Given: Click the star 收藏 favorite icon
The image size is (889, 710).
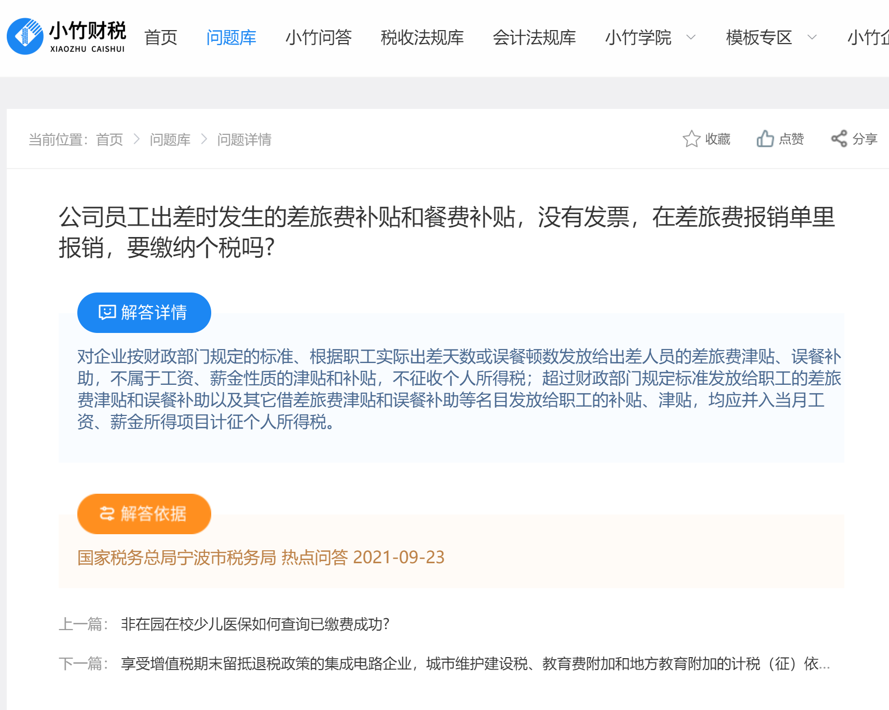Looking at the screenshot, I should (691, 139).
